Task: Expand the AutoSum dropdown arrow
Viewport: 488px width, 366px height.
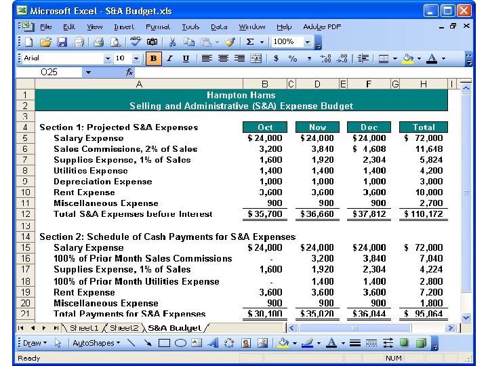Action: [262, 42]
